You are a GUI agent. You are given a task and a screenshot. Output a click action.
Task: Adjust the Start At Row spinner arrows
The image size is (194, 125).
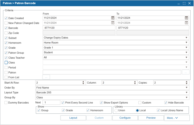(x=83, y=83)
